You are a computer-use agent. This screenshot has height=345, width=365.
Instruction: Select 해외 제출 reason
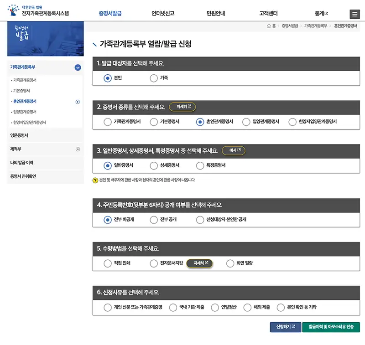click(x=247, y=307)
